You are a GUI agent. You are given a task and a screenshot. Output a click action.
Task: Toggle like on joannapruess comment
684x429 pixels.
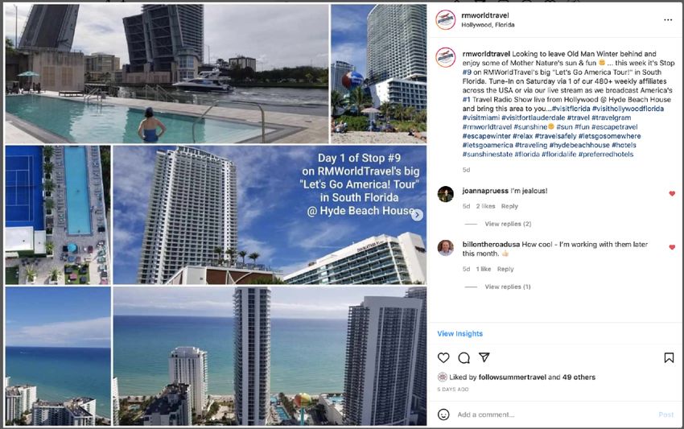(x=672, y=193)
